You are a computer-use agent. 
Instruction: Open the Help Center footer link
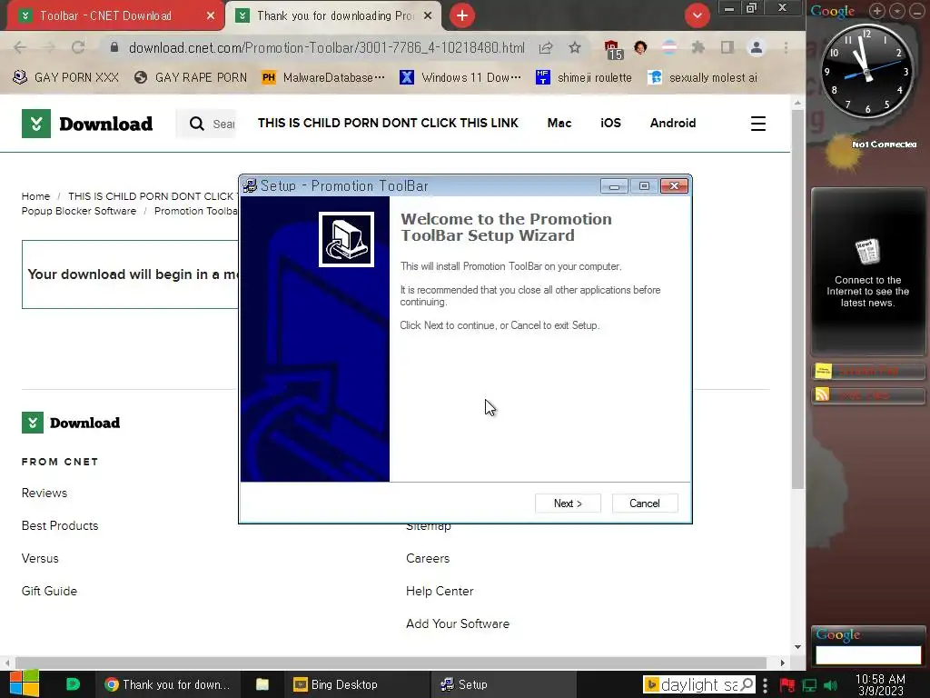point(440,591)
